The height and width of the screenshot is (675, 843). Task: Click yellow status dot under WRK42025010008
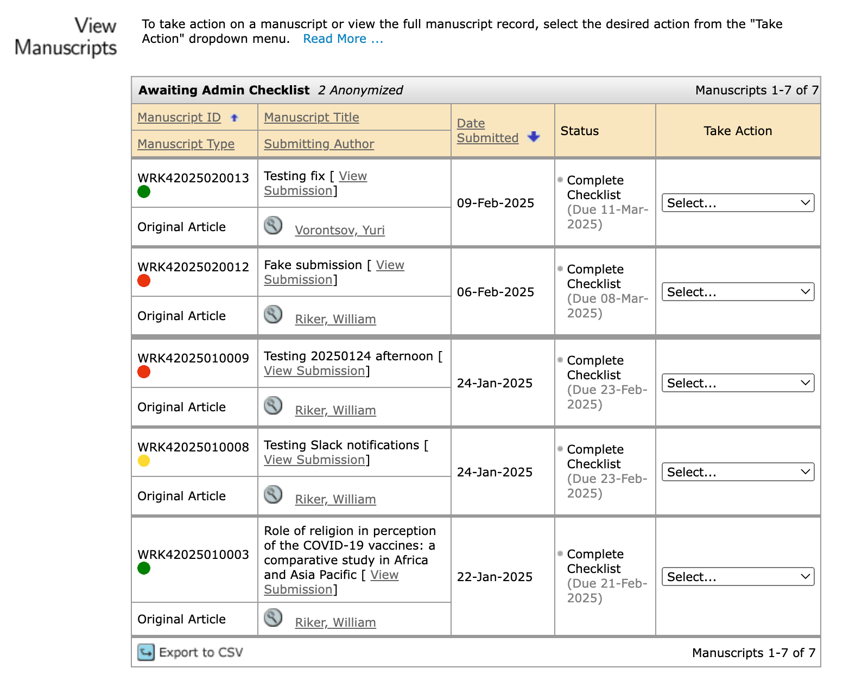tap(144, 461)
